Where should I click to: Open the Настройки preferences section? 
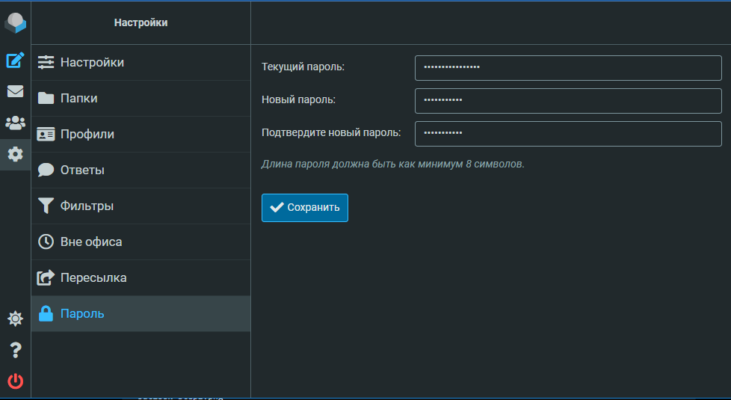pyautogui.click(x=141, y=63)
